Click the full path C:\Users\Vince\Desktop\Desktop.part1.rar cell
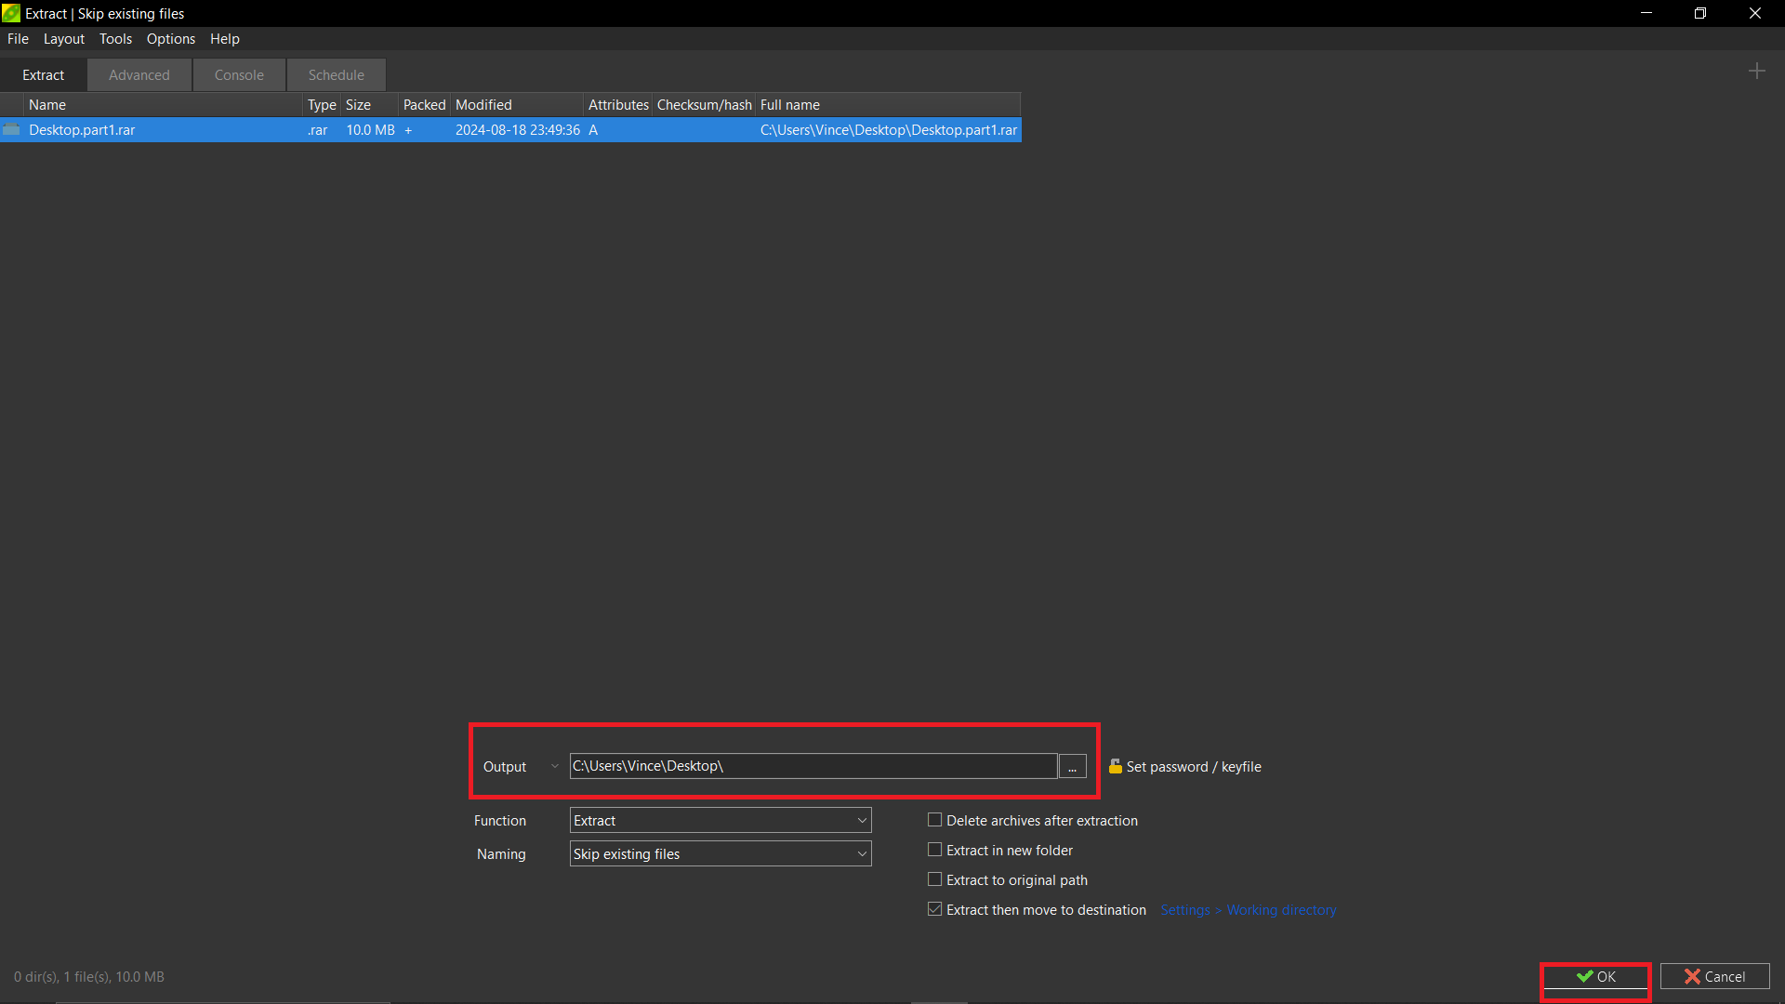The image size is (1785, 1004). [889, 130]
